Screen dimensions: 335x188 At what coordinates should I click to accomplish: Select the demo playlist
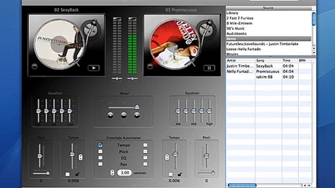coord(269,39)
